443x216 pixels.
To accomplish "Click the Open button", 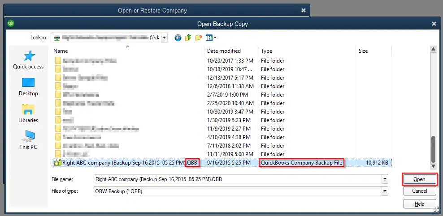I will pyautogui.click(x=420, y=179).
